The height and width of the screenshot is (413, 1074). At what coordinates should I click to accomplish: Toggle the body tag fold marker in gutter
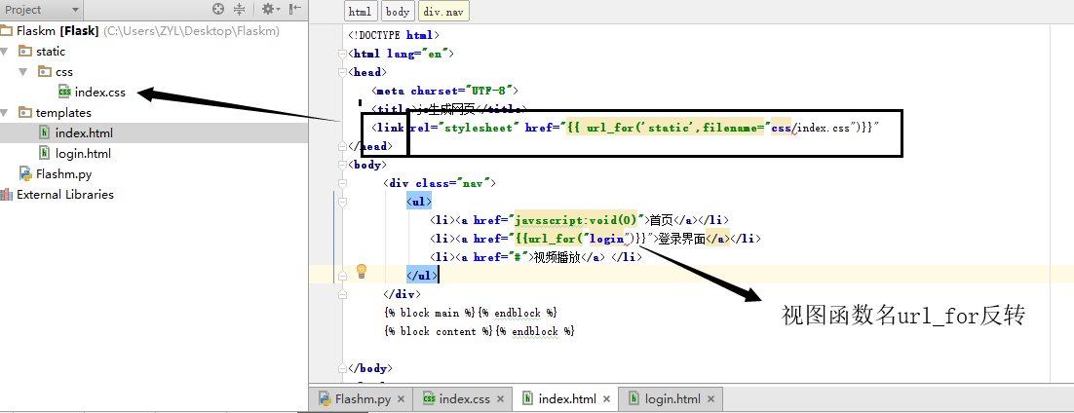click(x=343, y=165)
